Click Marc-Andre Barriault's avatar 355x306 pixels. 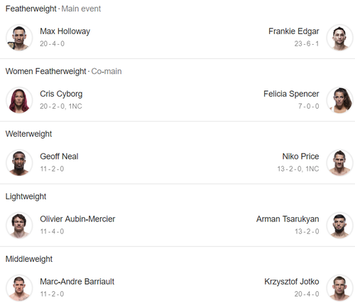(19, 288)
